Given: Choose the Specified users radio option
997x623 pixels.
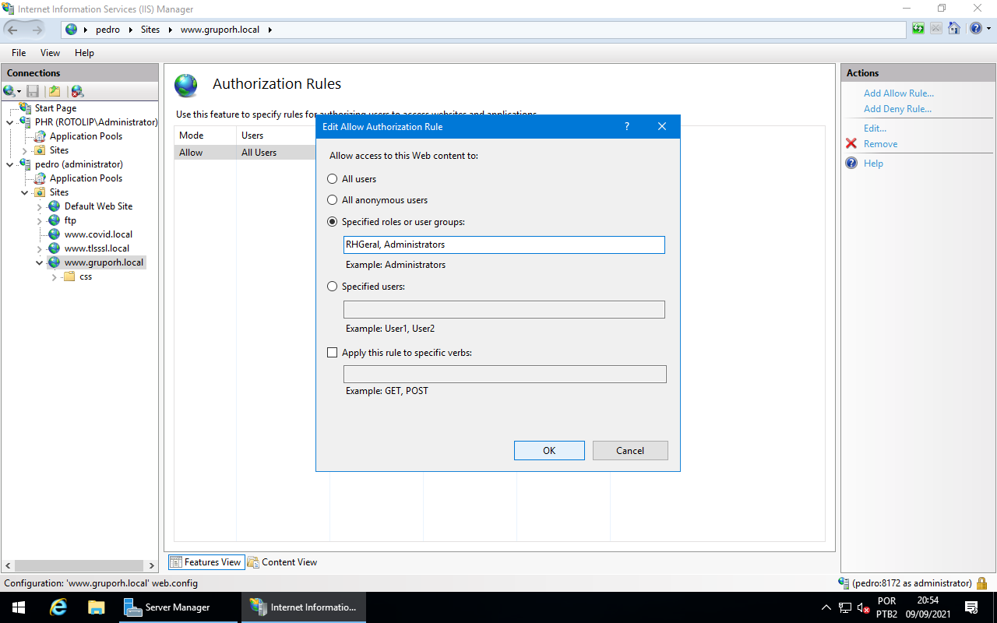Looking at the screenshot, I should pos(333,286).
